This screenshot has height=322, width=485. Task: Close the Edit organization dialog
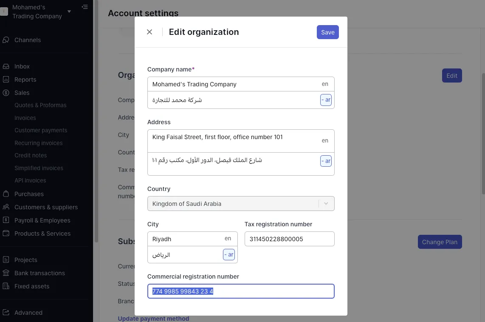click(149, 32)
